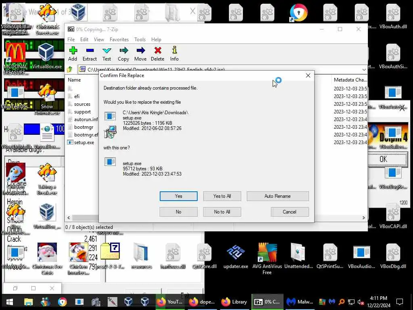Close the Confirm File Replace dialog
The height and width of the screenshot is (310, 413).
(x=308, y=75)
